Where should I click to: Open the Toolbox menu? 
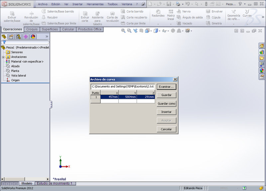[x=112, y=4]
